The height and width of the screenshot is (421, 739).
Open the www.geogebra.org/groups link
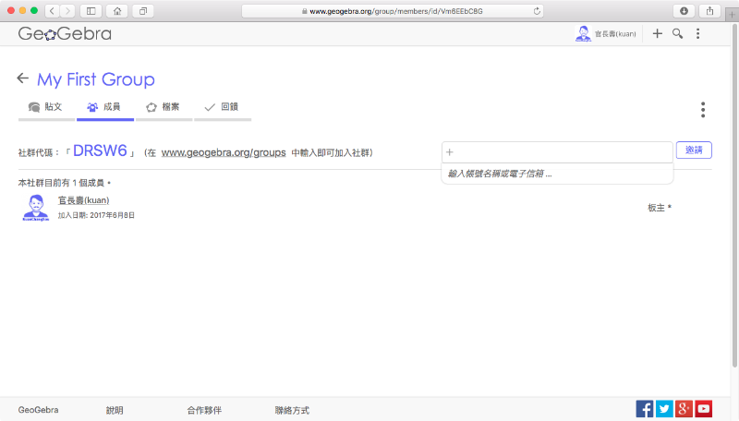(224, 152)
